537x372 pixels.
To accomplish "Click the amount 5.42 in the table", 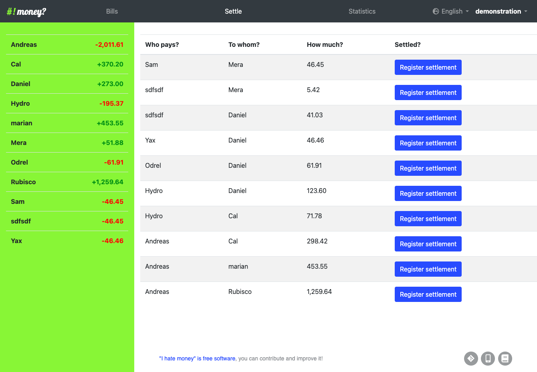I will pos(313,90).
